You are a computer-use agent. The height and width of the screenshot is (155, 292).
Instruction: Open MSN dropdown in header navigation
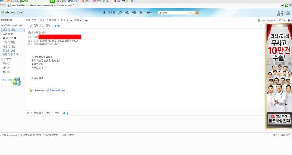pyautogui.click(x=150, y=13)
